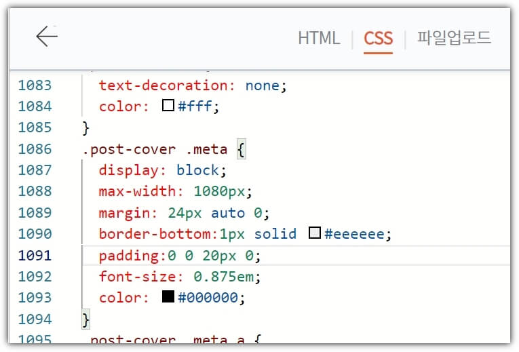Click the opening brace on line 1086
The height and width of the screenshot is (352, 519).
click(x=242, y=149)
